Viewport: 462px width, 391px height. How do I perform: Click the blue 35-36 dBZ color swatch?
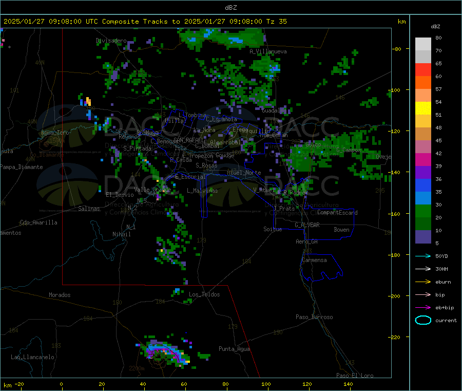coord(423,185)
